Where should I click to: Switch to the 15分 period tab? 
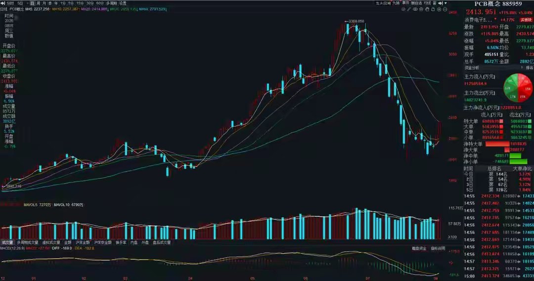80,3
